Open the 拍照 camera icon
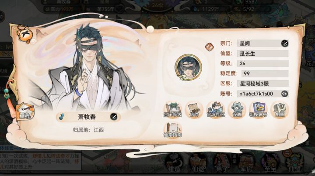Image resolution: width=315 pixels, height=176 pixels. pos(280,109)
